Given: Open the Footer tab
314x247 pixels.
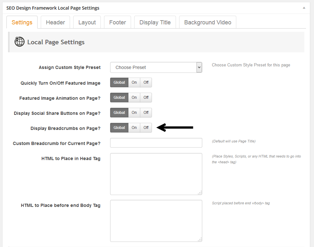Looking at the screenshot, I should coord(118,22).
